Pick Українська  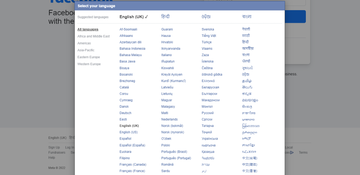(210, 139)
